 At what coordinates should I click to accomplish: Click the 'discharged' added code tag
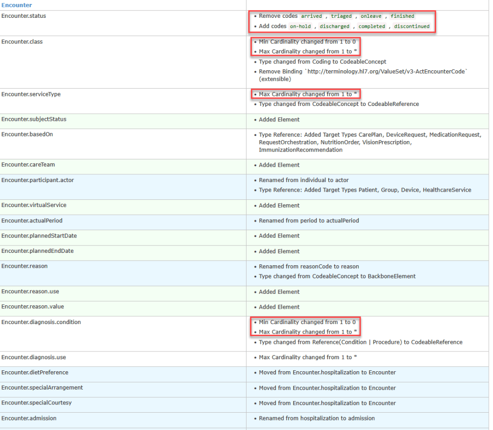click(335, 26)
